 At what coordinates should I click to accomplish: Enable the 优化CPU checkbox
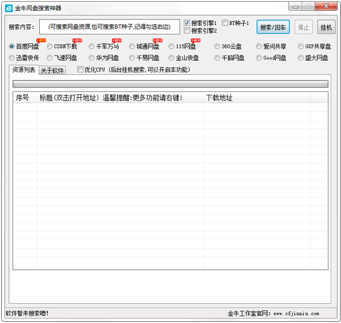(x=80, y=69)
